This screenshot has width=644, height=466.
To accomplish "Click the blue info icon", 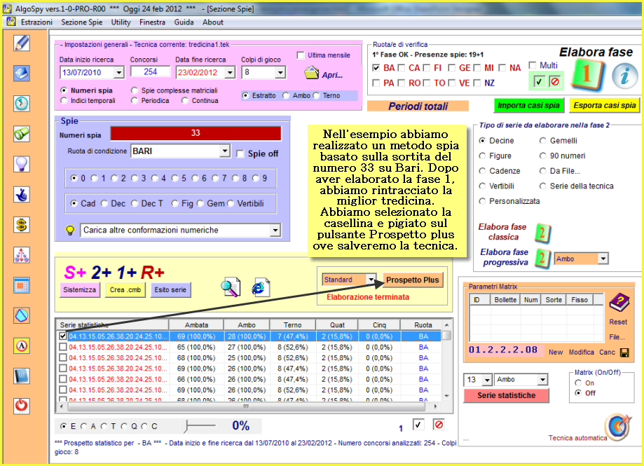I will tap(624, 76).
